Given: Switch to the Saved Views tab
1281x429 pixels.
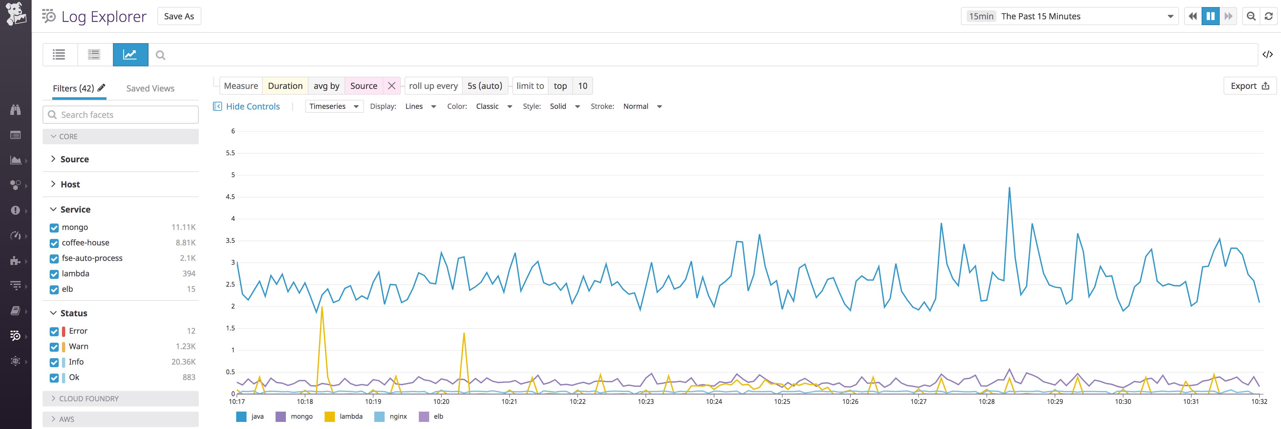Looking at the screenshot, I should click(150, 88).
